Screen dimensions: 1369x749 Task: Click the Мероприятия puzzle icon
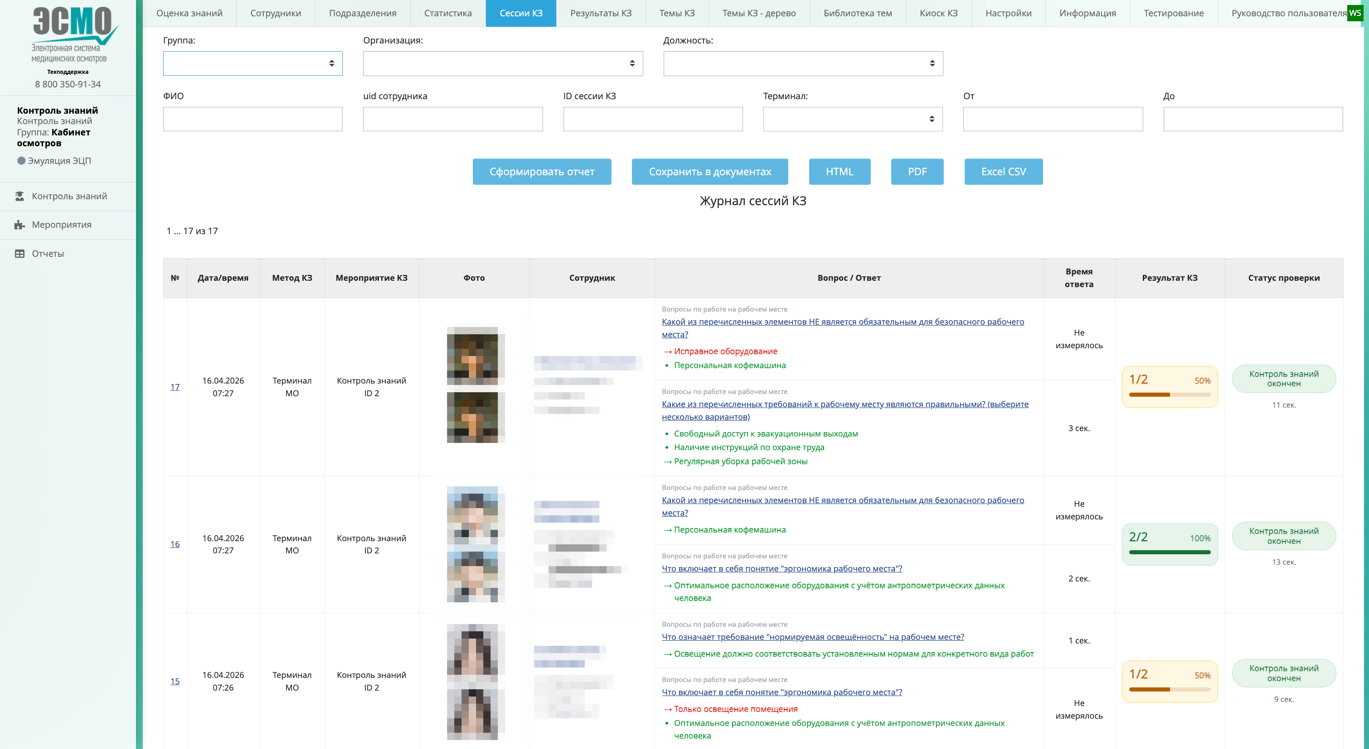click(19, 225)
